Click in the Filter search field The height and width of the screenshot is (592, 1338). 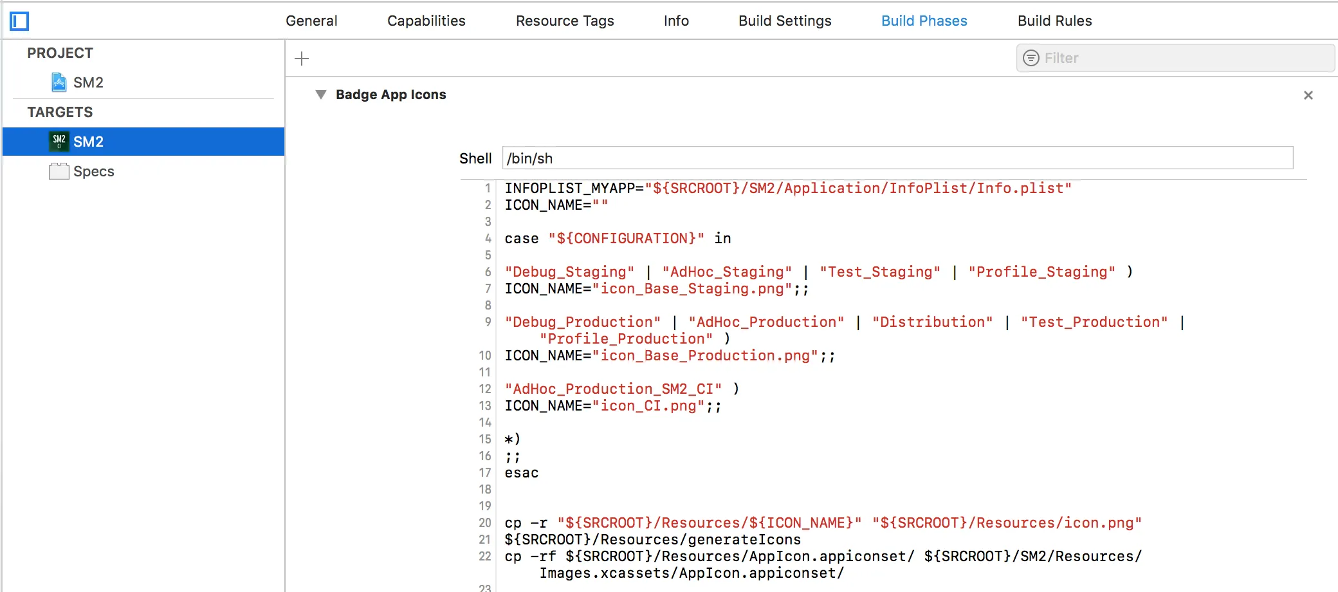tap(1184, 58)
